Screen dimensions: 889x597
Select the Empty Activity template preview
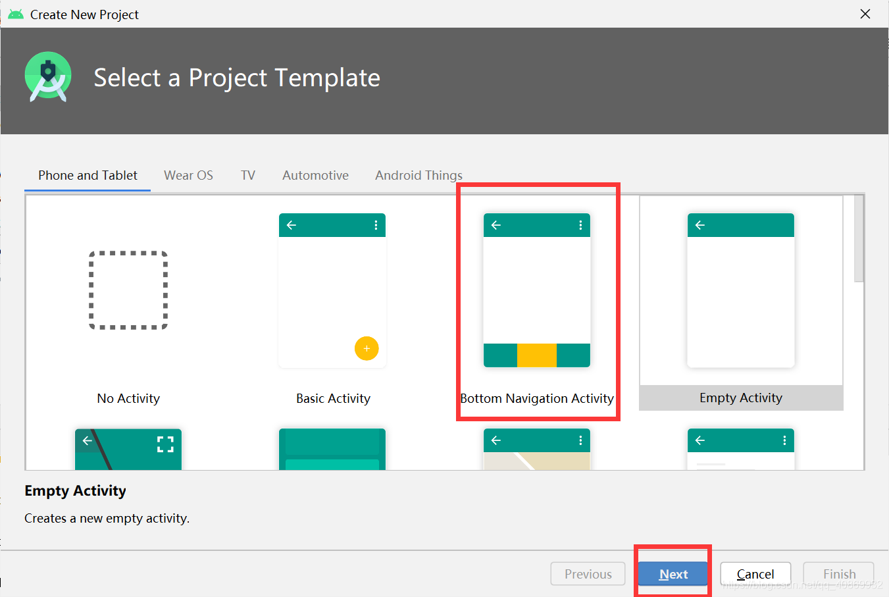pyautogui.click(x=741, y=290)
